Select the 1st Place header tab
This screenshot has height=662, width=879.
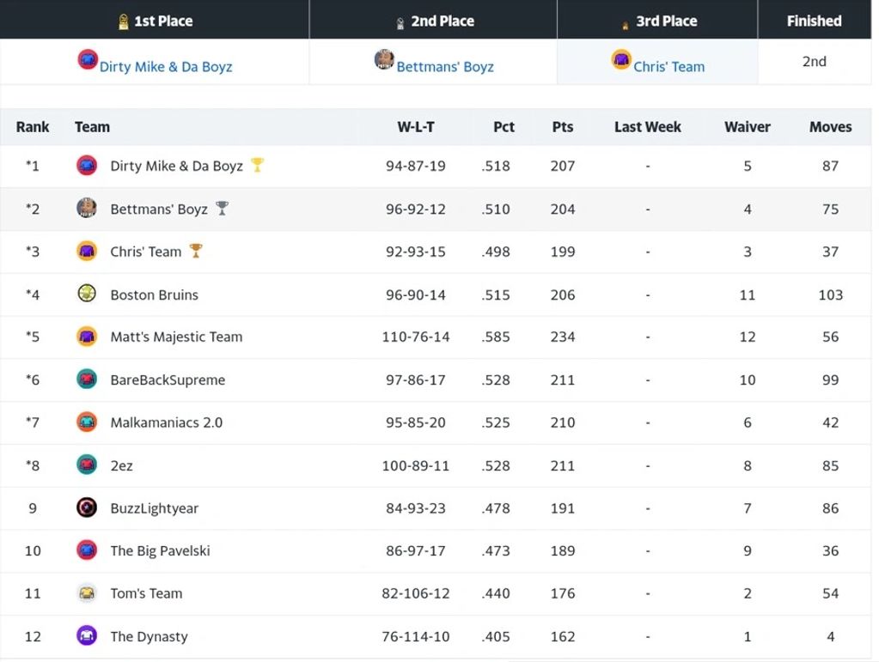[155, 20]
